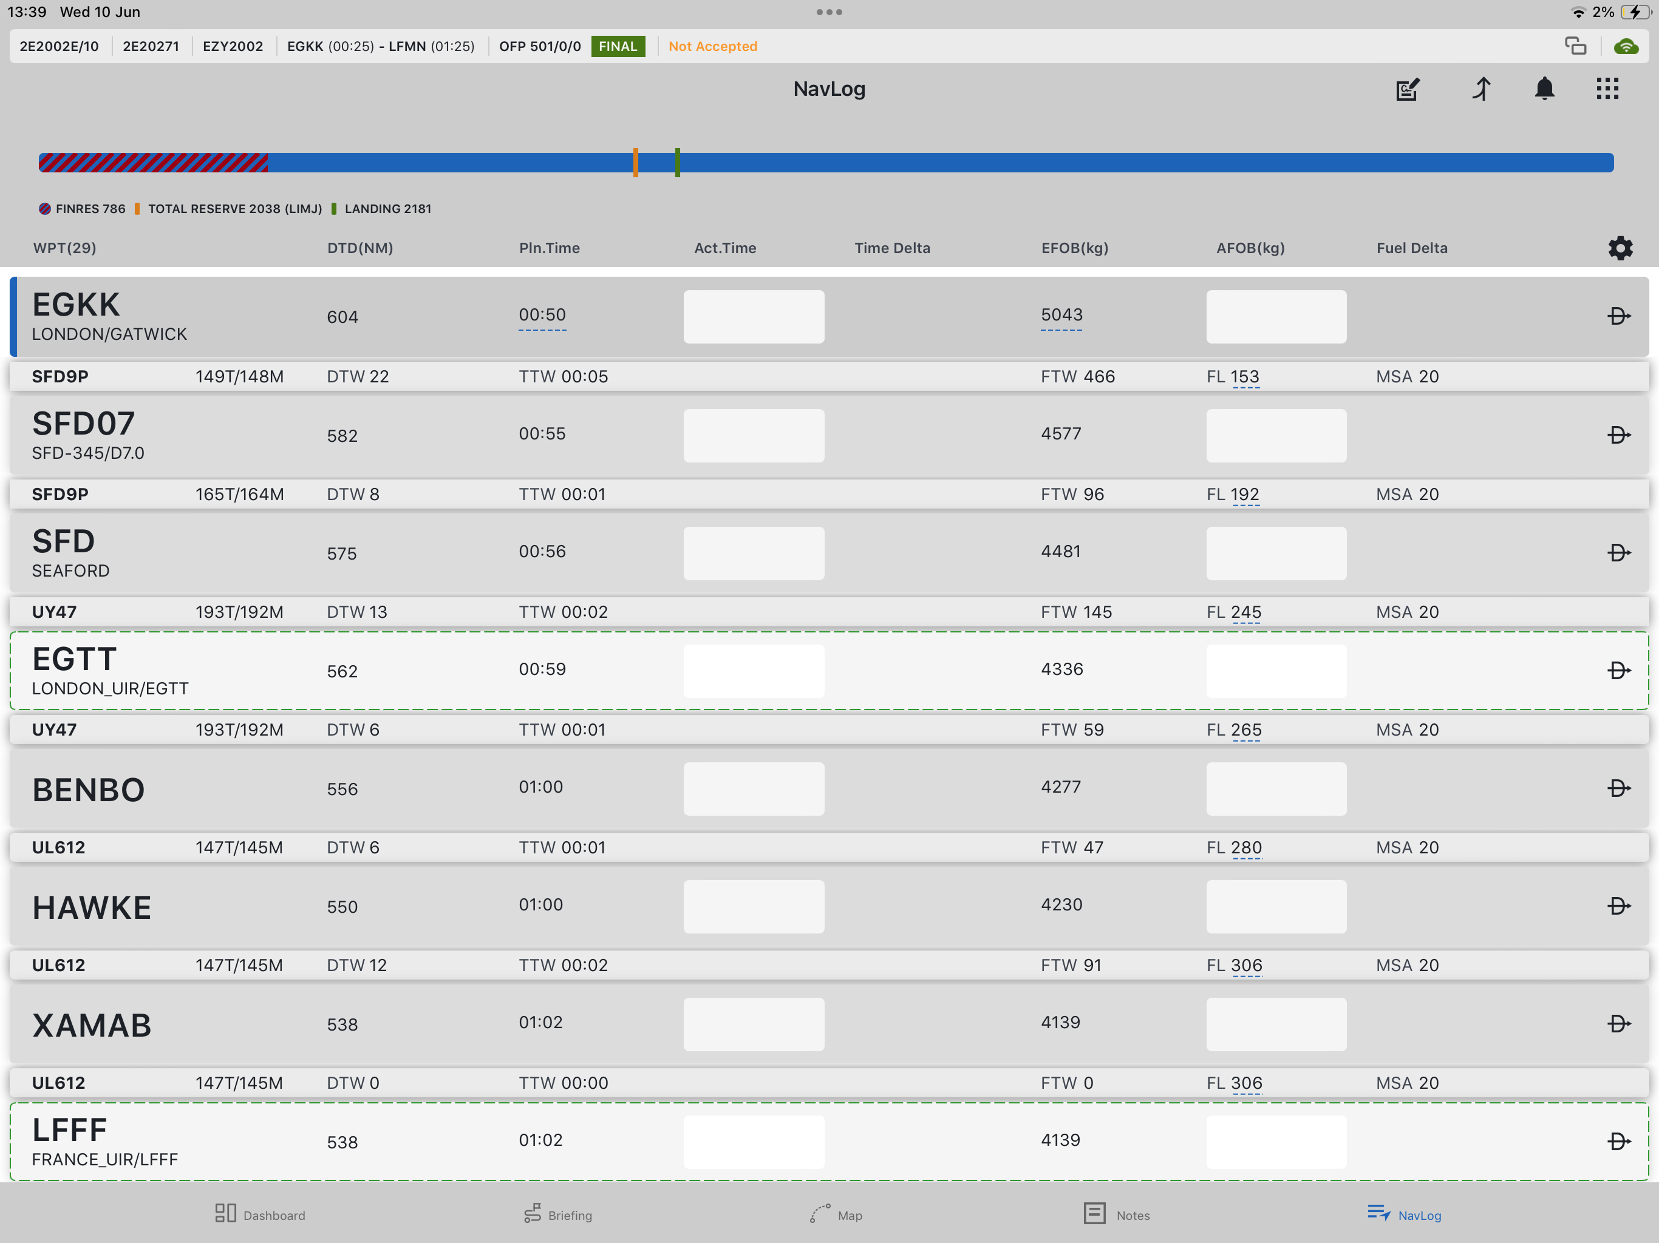Select the EGKK LONDON/GATWICK waypoint name

(109, 316)
